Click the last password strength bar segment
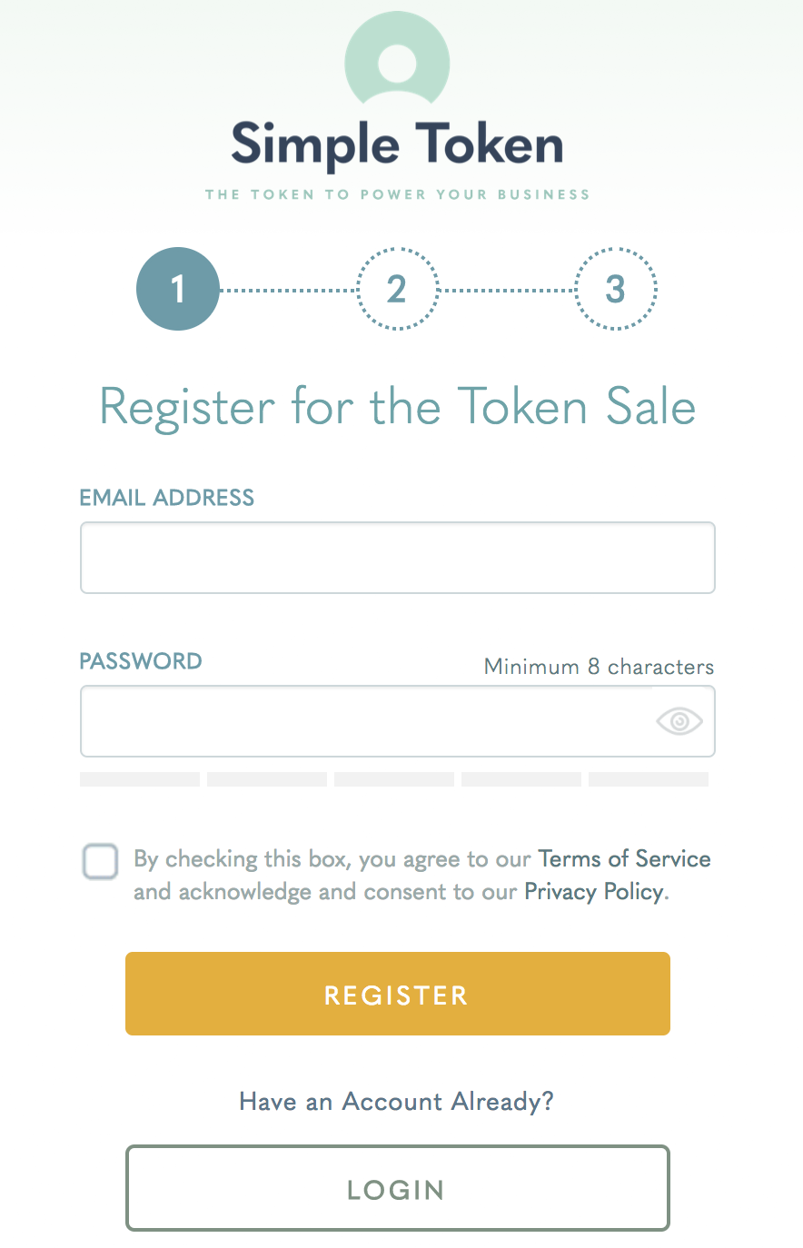The width and height of the screenshot is (803, 1248). (x=649, y=779)
